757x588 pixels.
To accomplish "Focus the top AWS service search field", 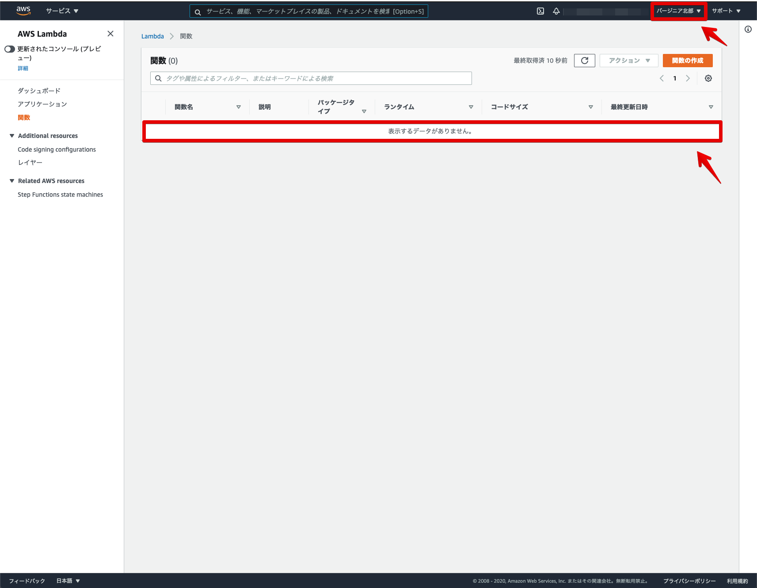I will 309,11.
